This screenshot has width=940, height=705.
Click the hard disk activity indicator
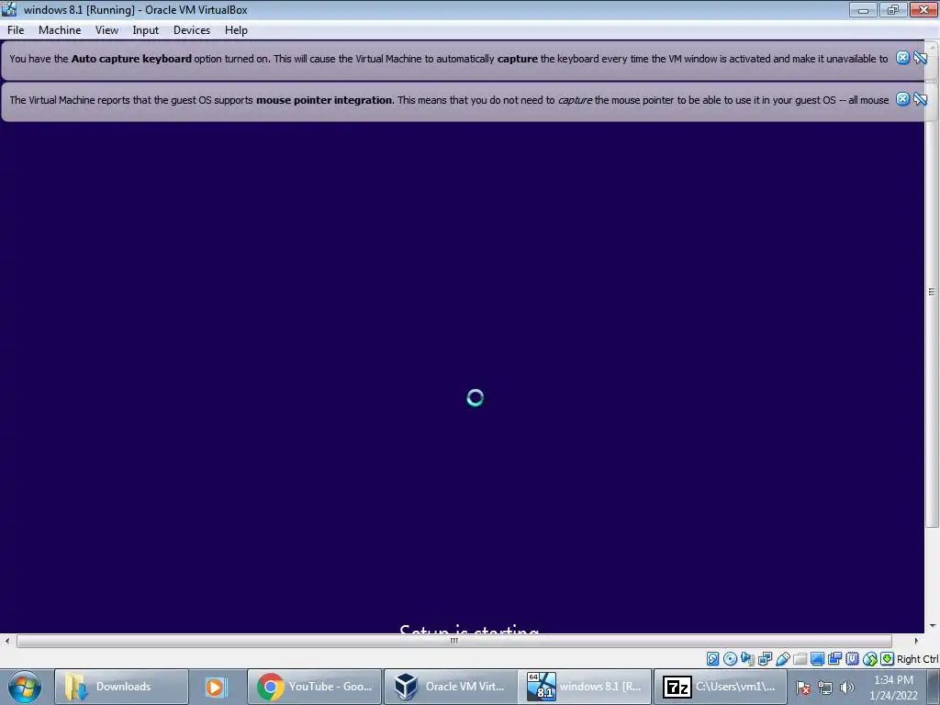(x=712, y=659)
